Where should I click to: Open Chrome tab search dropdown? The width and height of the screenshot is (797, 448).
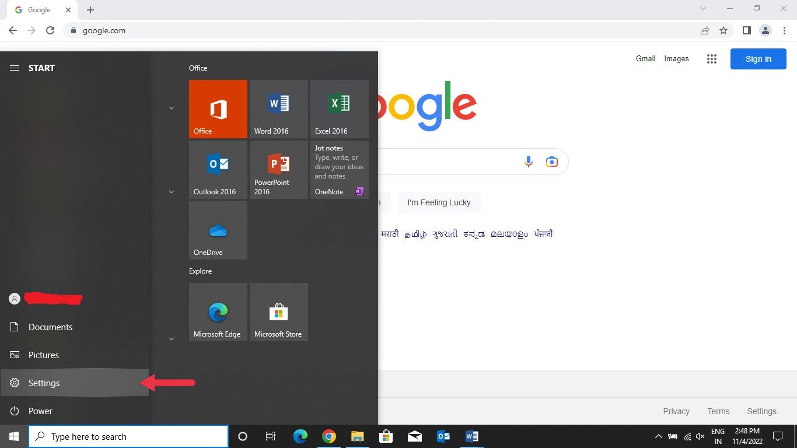click(x=703, y=8)
